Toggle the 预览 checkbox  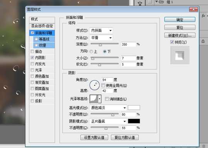click(172, 42)
